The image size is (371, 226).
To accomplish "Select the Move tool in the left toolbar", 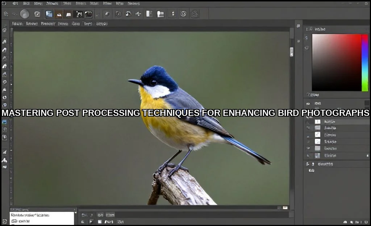I will (x=4, y=31).
